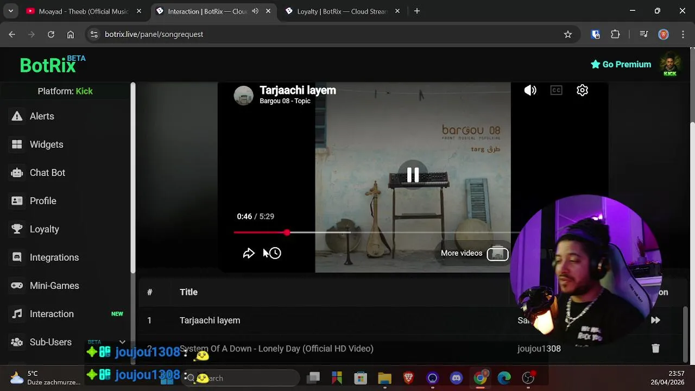The image size is (695, 391).
Task: Open the Widgets sidebar section
Action: pyautogui.click(x=46, y=144)
